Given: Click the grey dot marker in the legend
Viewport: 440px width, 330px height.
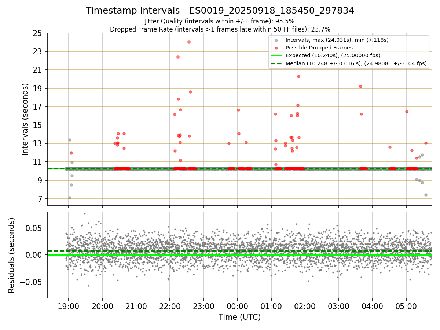Looking at the screenshot, I should click(x=276, y=40).
